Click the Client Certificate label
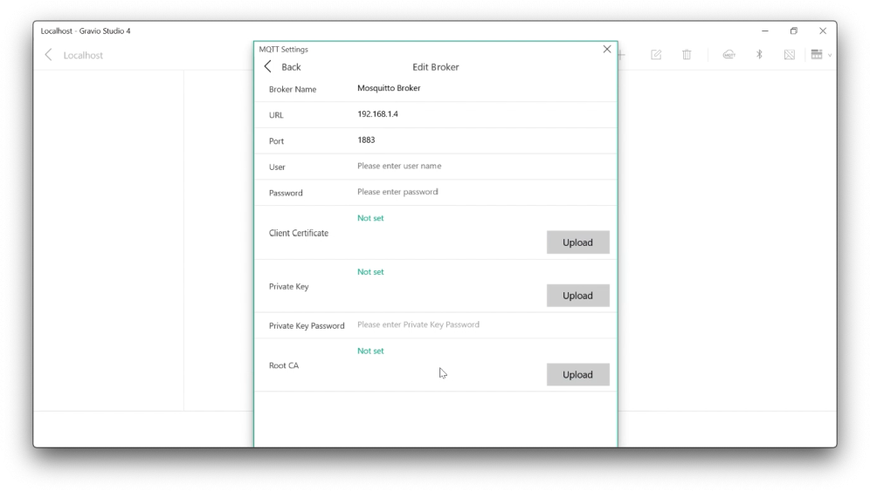Screen dimensions: 870x491 point(299,234)
